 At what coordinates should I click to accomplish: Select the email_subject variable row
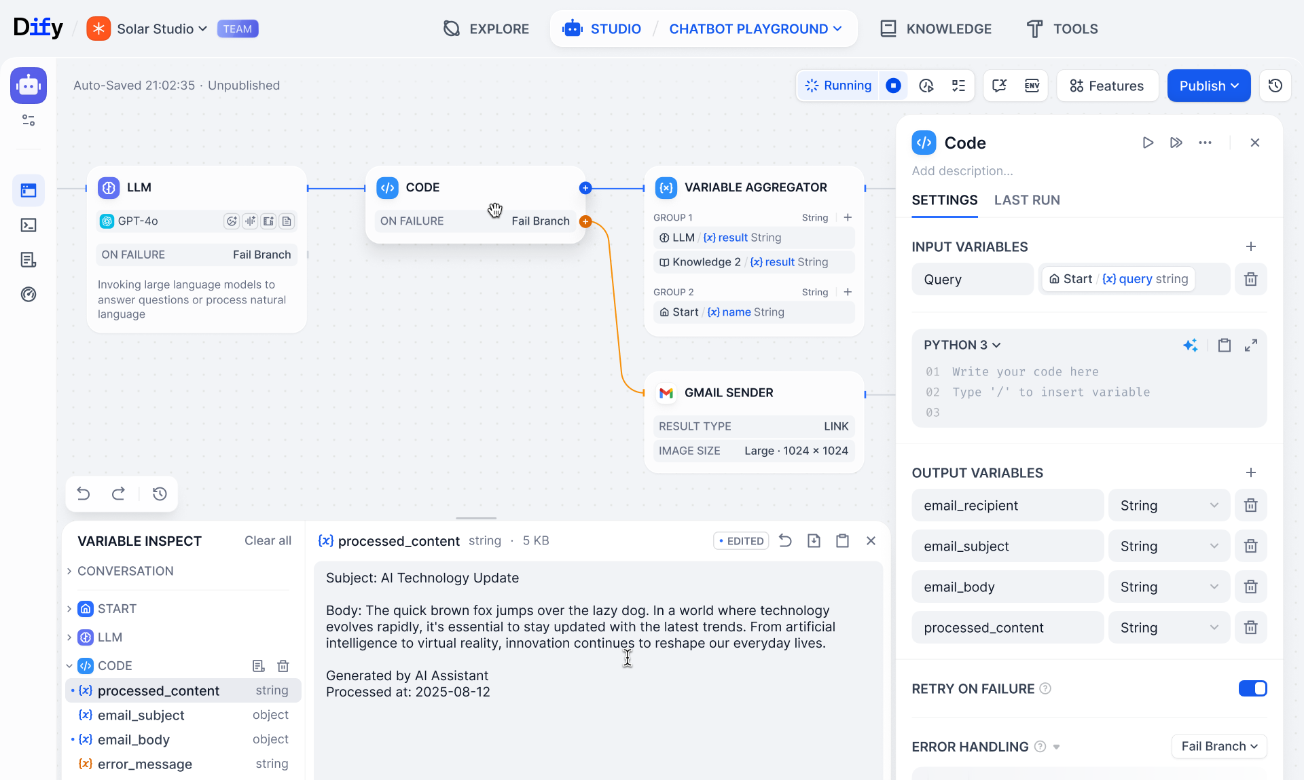click(x=183, y=715)
